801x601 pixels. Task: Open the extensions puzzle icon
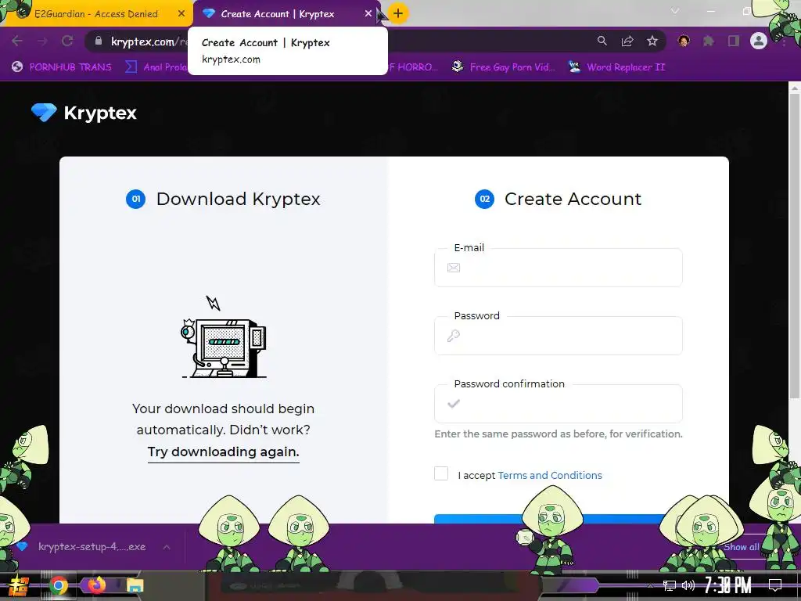pyautogui.click(x=709, y=41)
